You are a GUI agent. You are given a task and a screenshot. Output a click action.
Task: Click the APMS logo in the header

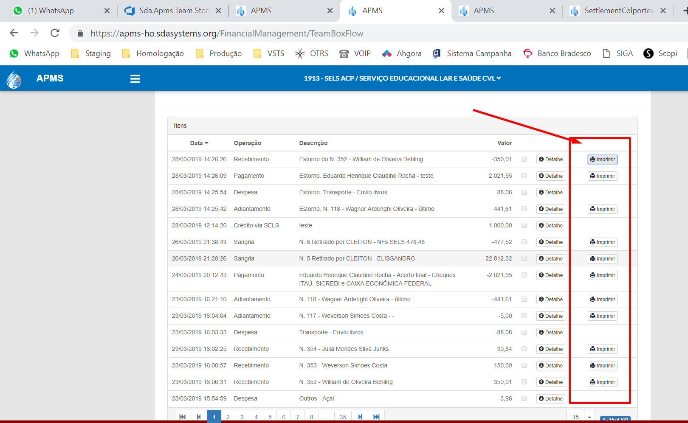point(14,79)
